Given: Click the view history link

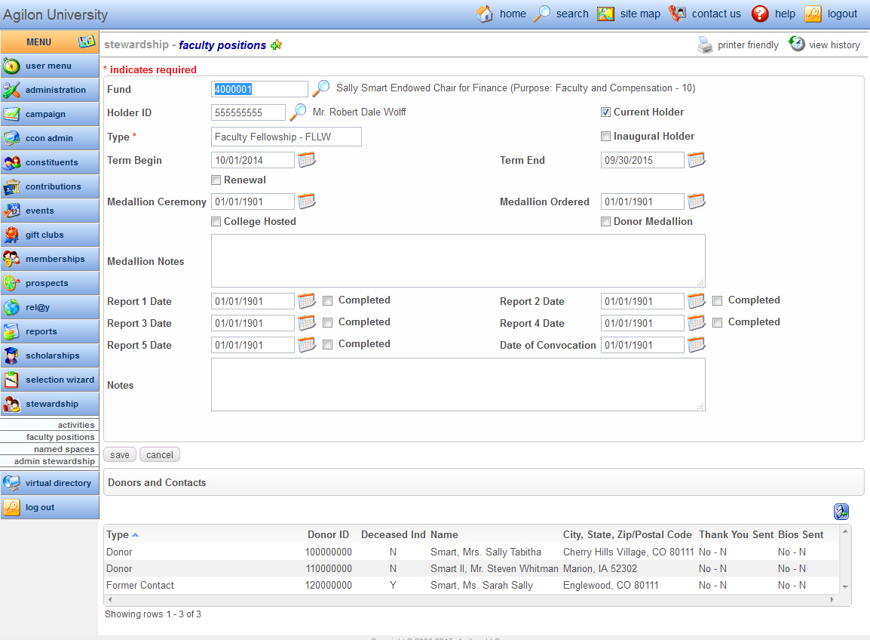Looking at the screenshot, I should 834,45.
